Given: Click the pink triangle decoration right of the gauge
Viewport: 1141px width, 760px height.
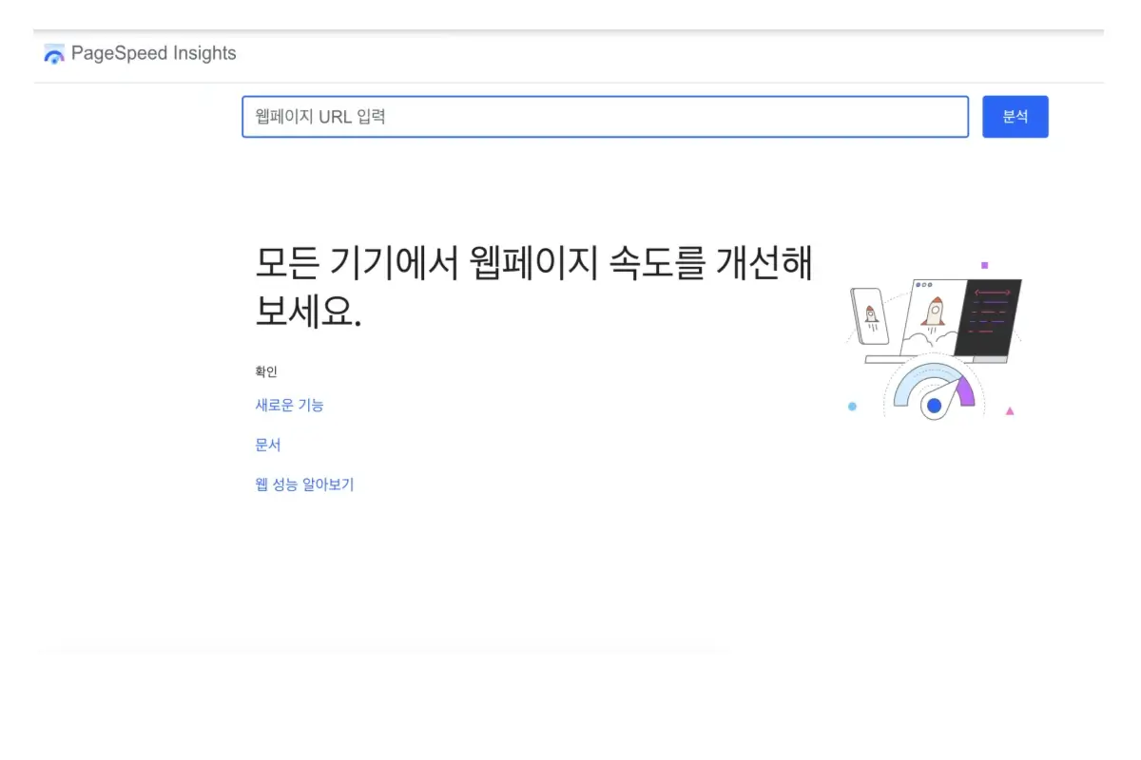Looking at the screenshot, I should tap(1010, 410).
